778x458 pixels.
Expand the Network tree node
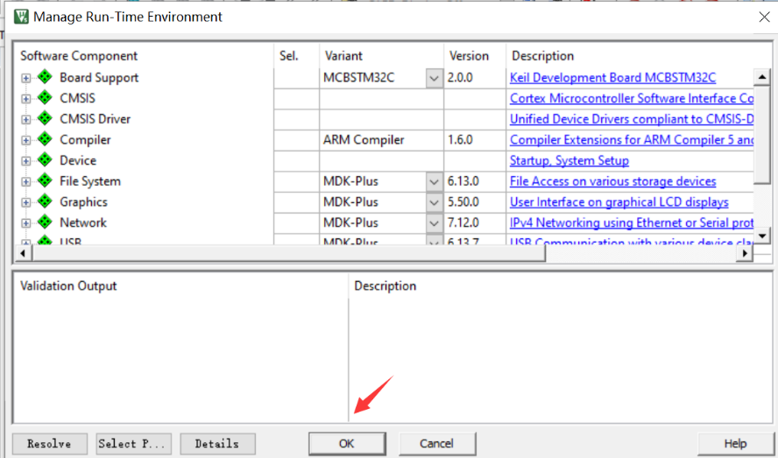coord(25,223)
